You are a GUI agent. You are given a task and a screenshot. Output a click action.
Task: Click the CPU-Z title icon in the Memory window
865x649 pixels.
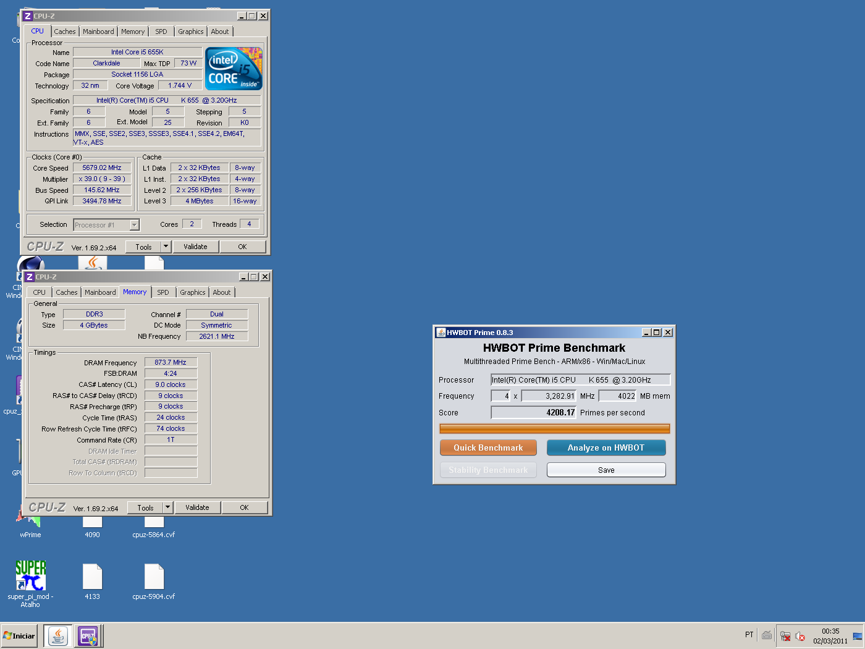30,277
